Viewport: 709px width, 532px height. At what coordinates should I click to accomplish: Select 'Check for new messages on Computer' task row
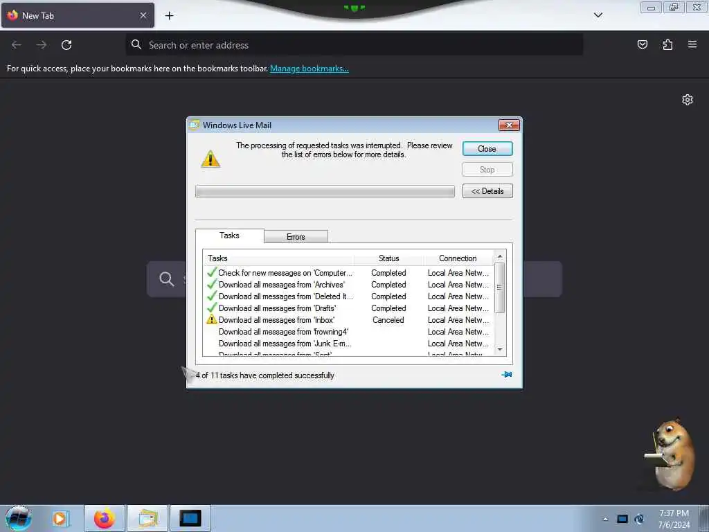(x=348, y=273)
